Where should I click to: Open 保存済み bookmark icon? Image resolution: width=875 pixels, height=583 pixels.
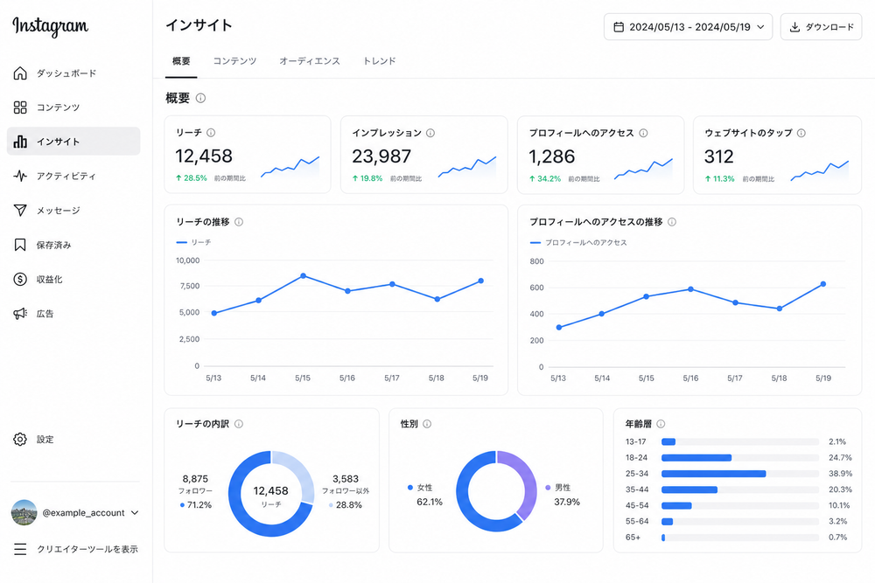coord(20,245)
